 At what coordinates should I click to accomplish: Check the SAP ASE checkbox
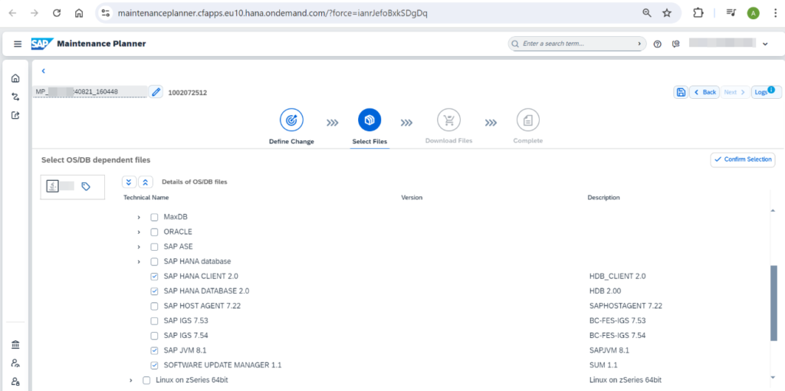[154, 247]
